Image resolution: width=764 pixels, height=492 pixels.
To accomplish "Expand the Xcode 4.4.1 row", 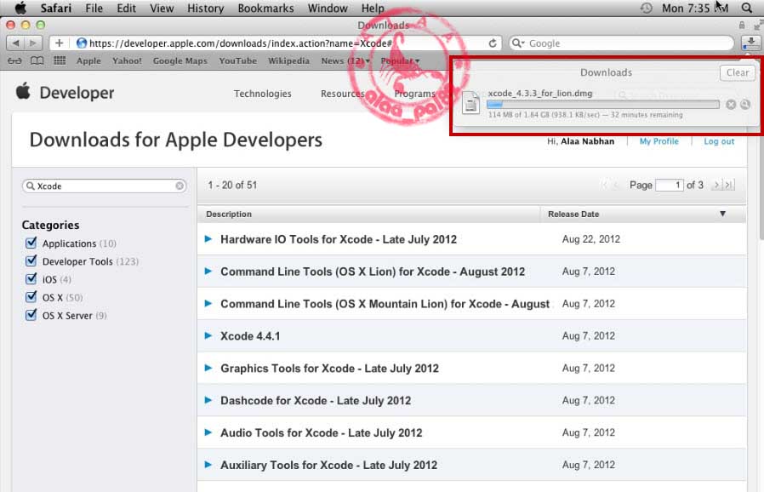I will [208, 335].
